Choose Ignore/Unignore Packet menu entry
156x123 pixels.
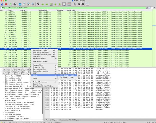tap(44, 52)
